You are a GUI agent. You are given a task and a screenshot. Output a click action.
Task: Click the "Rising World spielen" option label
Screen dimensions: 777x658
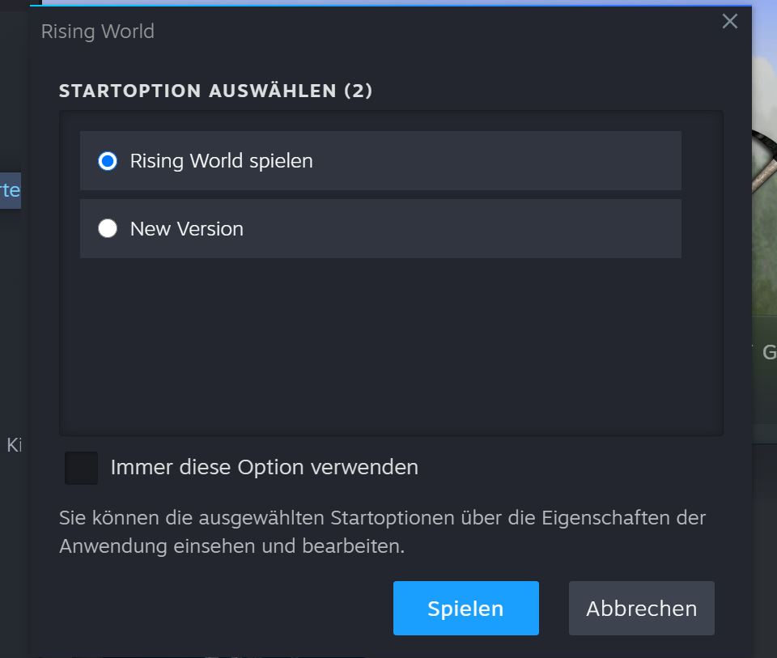point(221,161)
